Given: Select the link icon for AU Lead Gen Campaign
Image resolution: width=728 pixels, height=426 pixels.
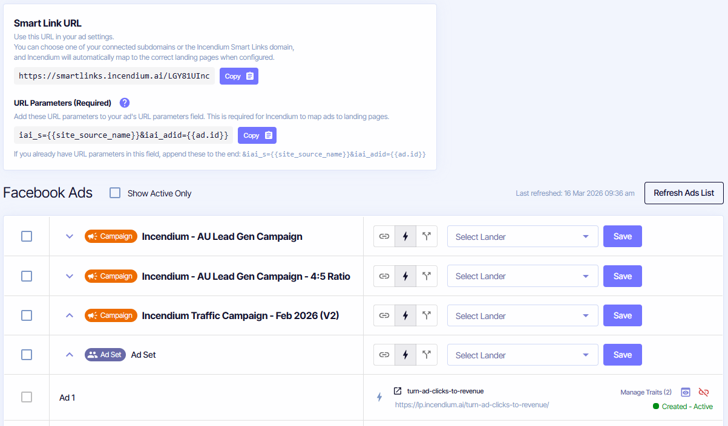Looking at the screenshot, I should pyautogui.click(x=384, y=236).
